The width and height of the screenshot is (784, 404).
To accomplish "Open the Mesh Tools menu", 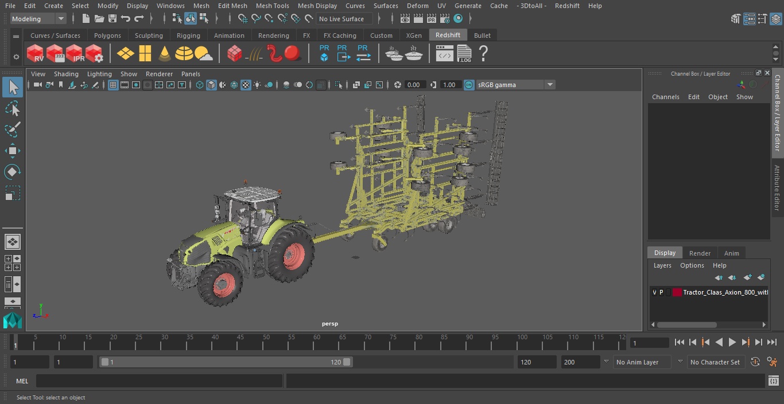I will [272, 6].
